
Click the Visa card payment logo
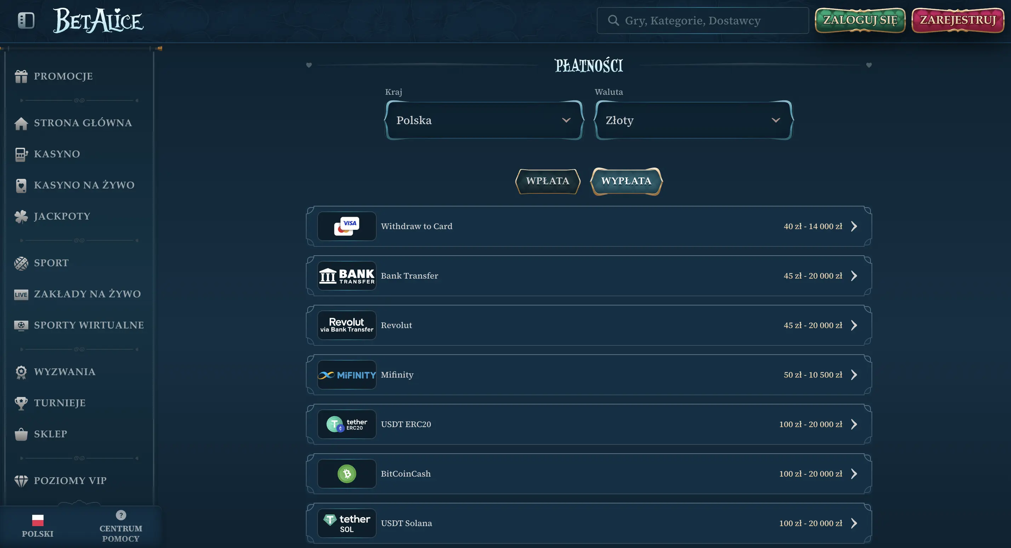pyautogui.click(x=347, y=226)
